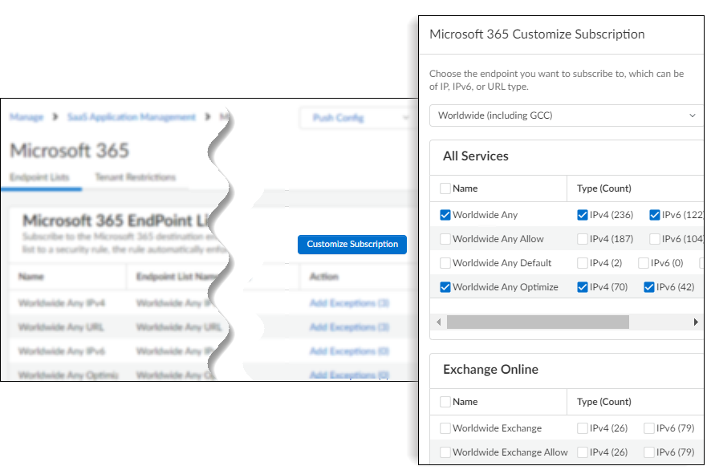The width and height of the screenshot is (711, 470).
Task: Click Add Exceptions for Worldwide Any IPv6
Action: (x=349, y=351)
